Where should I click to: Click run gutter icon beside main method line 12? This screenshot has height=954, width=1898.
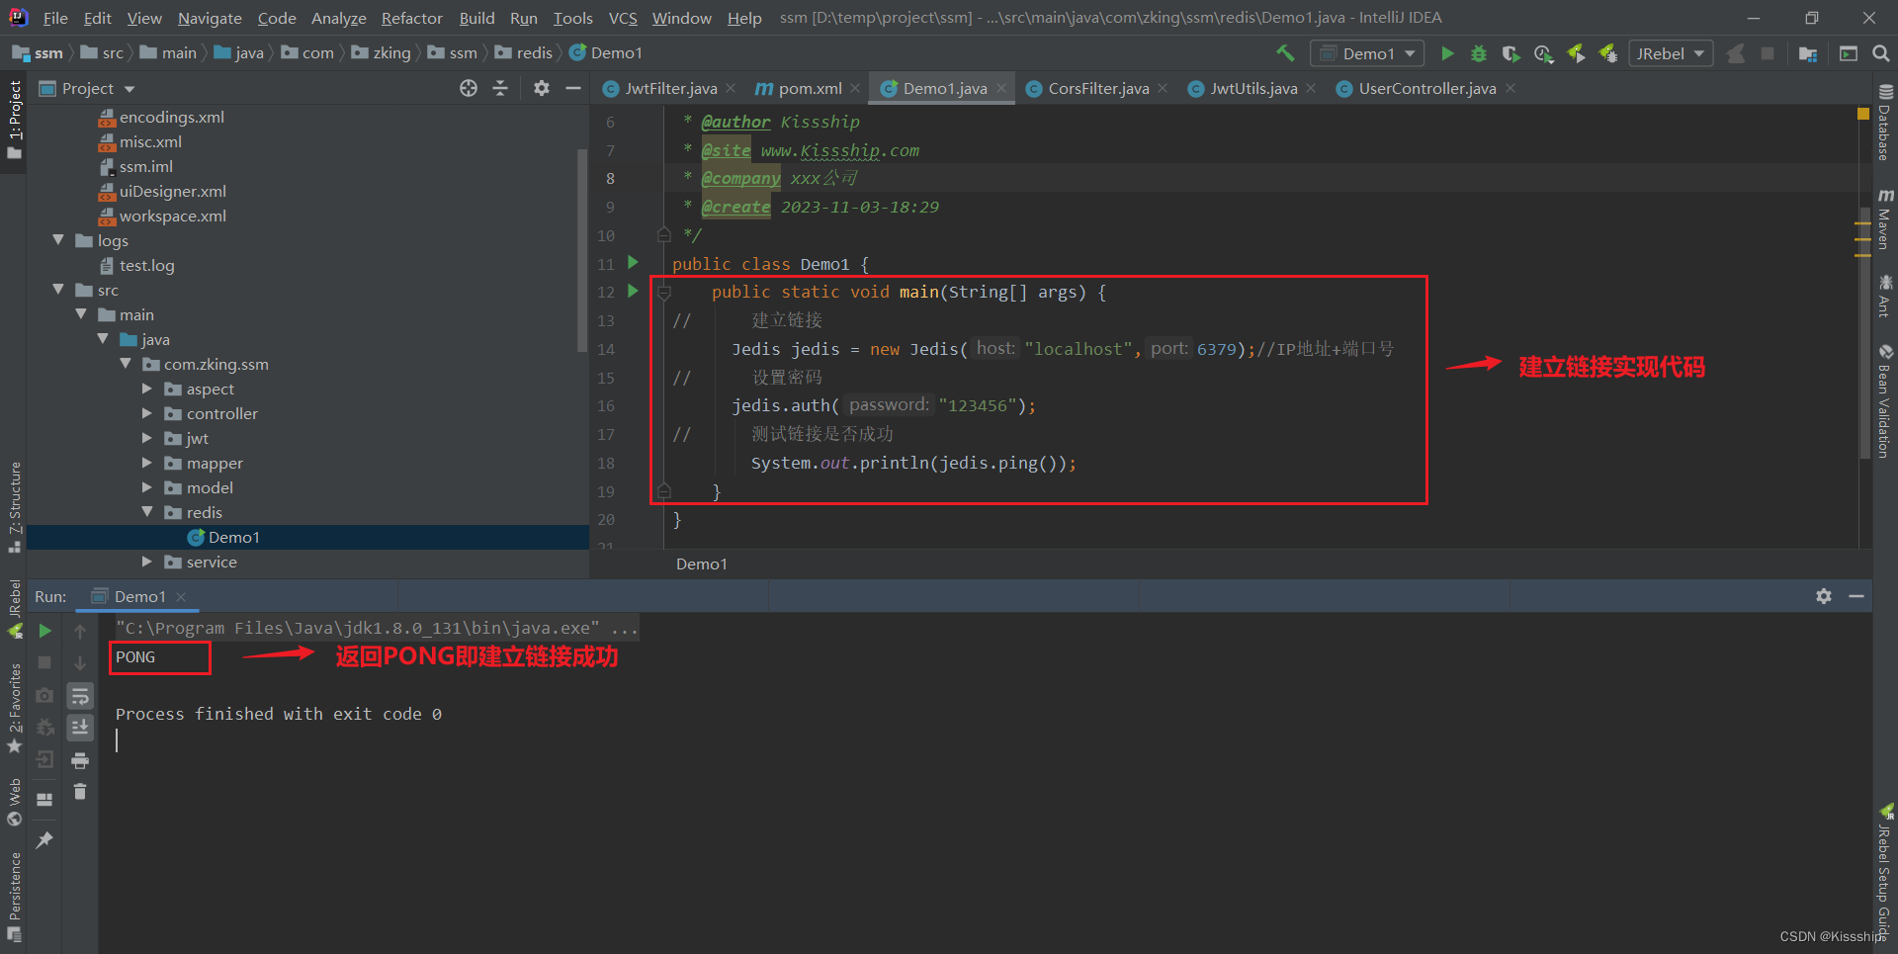point(633,291)
